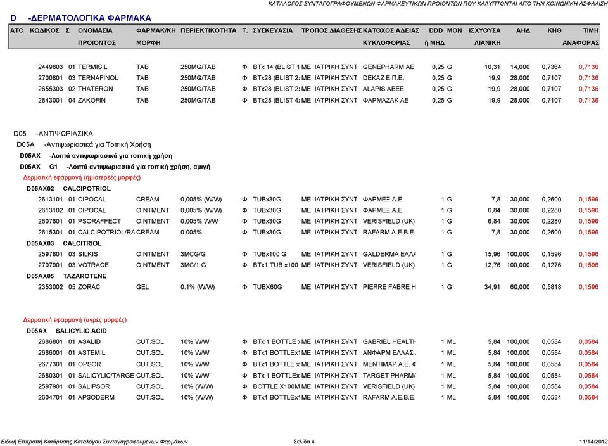Screen dimensions: 608x446
Task: Click the D05AX05 TAZAROTENE heading
Action: click(x=66, y=276)
